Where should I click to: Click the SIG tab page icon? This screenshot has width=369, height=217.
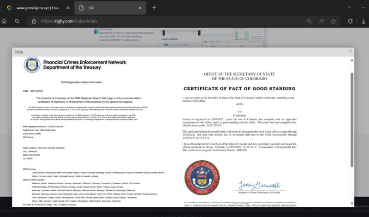pyautogui.click(x=82, y=8)
